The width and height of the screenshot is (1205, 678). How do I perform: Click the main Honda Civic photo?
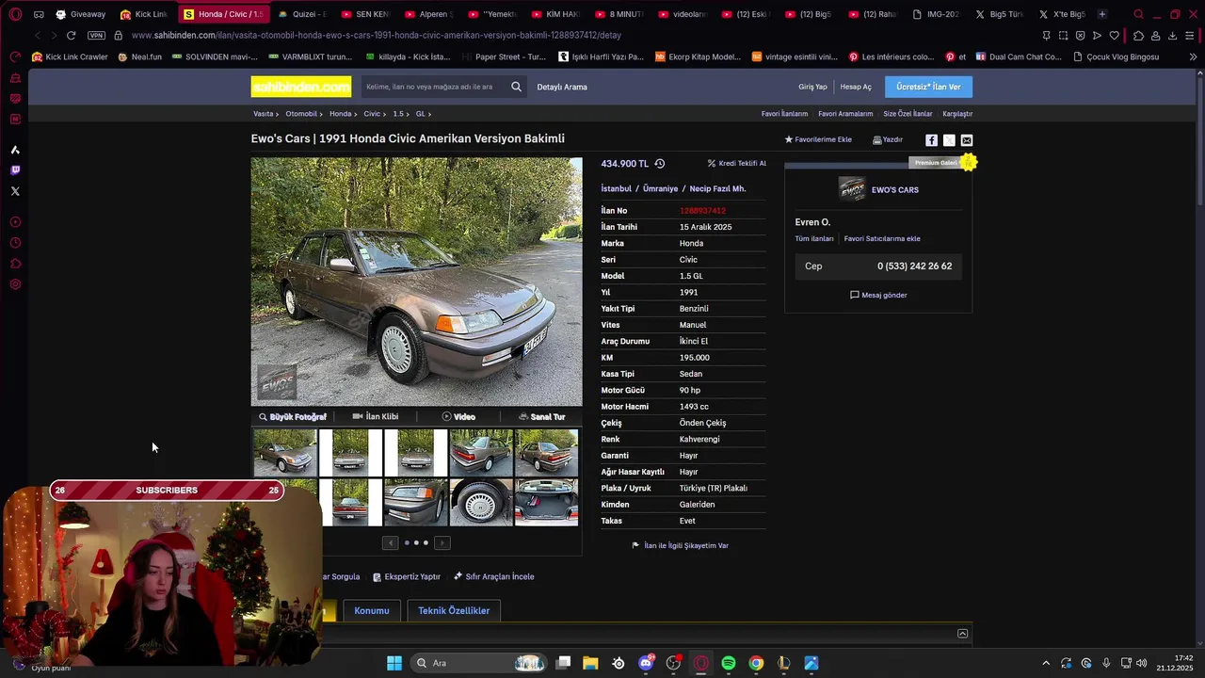[x=416, y=281]
